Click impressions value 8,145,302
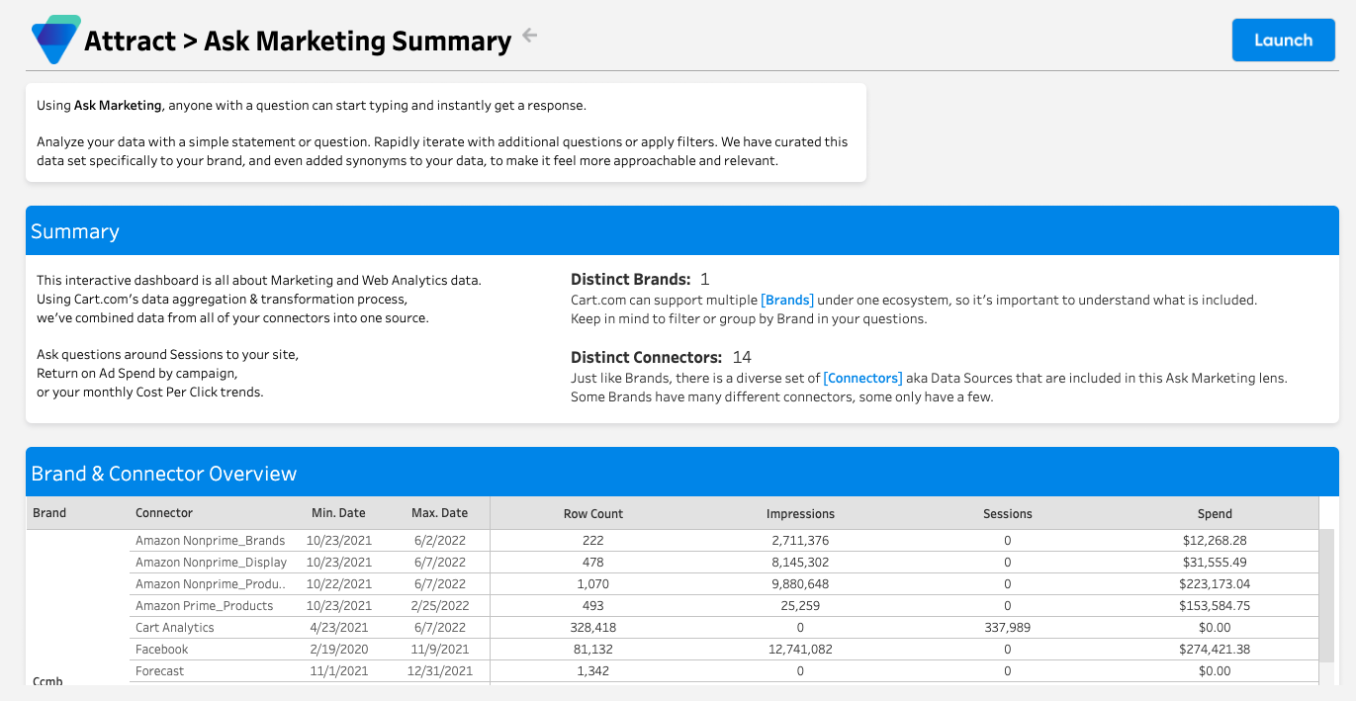This screenshot has height=701, width=1356. point(800,563)
